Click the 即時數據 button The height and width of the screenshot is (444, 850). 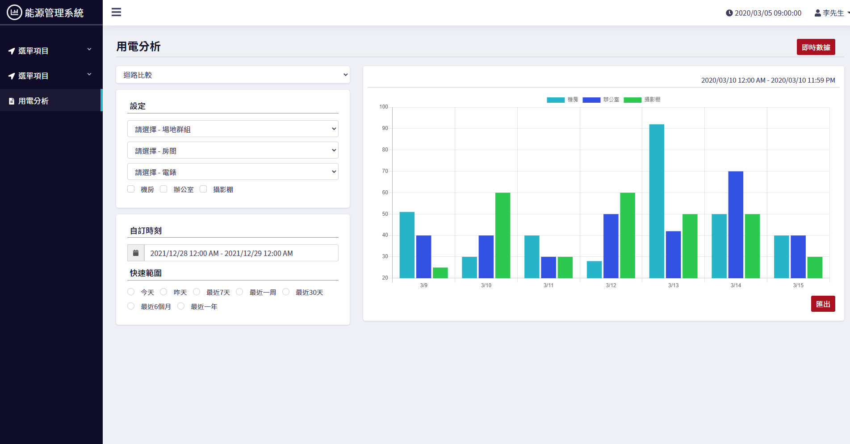(x=816, y=47)
